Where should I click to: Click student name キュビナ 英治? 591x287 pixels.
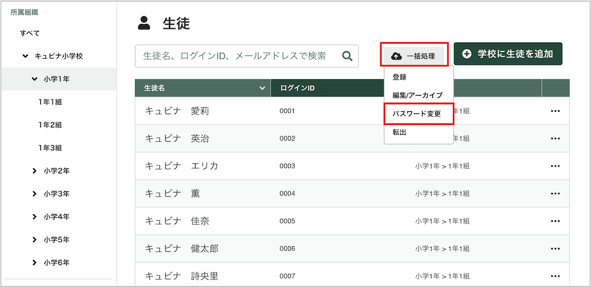pos(177,138)
